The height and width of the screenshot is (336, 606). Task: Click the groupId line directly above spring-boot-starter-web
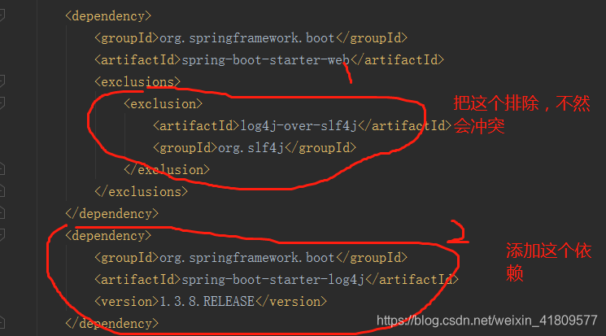pyautogui.click(x=251, y=38)
